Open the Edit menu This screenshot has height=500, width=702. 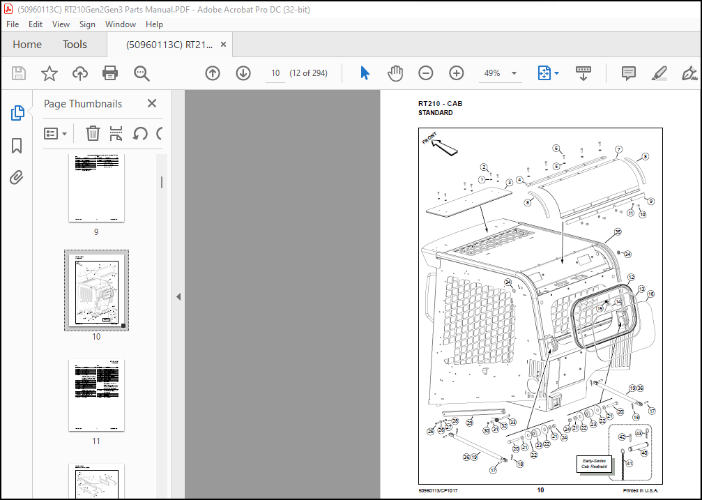[x=36, y=24]
